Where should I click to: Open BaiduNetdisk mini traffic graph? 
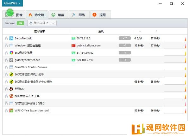click(x=175, y=39)
